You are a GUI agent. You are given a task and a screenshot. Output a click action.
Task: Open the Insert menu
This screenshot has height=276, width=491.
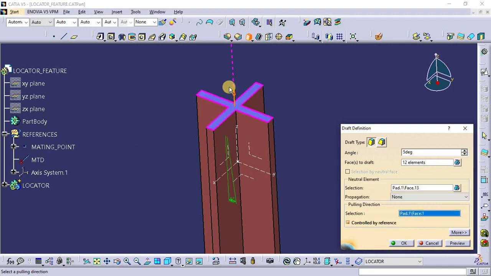pyautogui.click(x=117, y=12)
